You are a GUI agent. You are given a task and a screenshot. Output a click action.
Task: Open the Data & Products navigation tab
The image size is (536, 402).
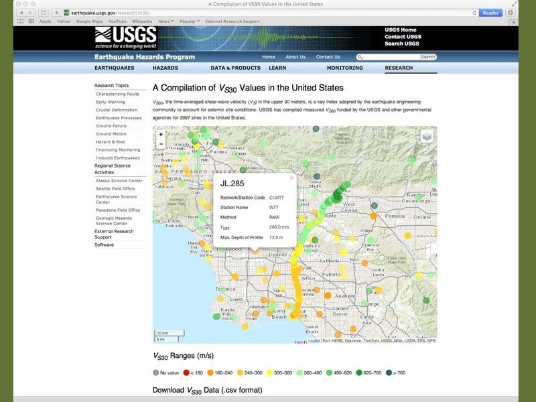[x=235, y=68]
